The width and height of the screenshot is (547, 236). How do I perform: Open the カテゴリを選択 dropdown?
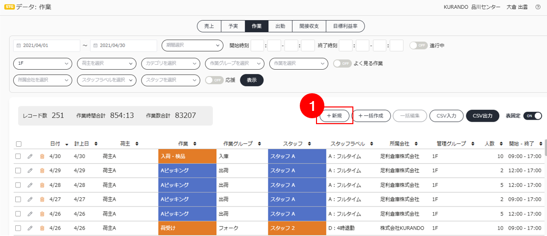tap(171, 64)
